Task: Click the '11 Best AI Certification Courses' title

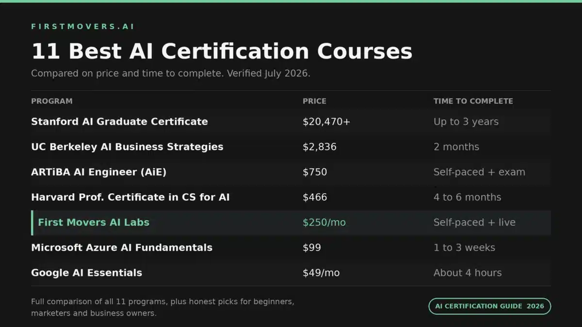Action: pyautogui.click(x=222, y=51)
